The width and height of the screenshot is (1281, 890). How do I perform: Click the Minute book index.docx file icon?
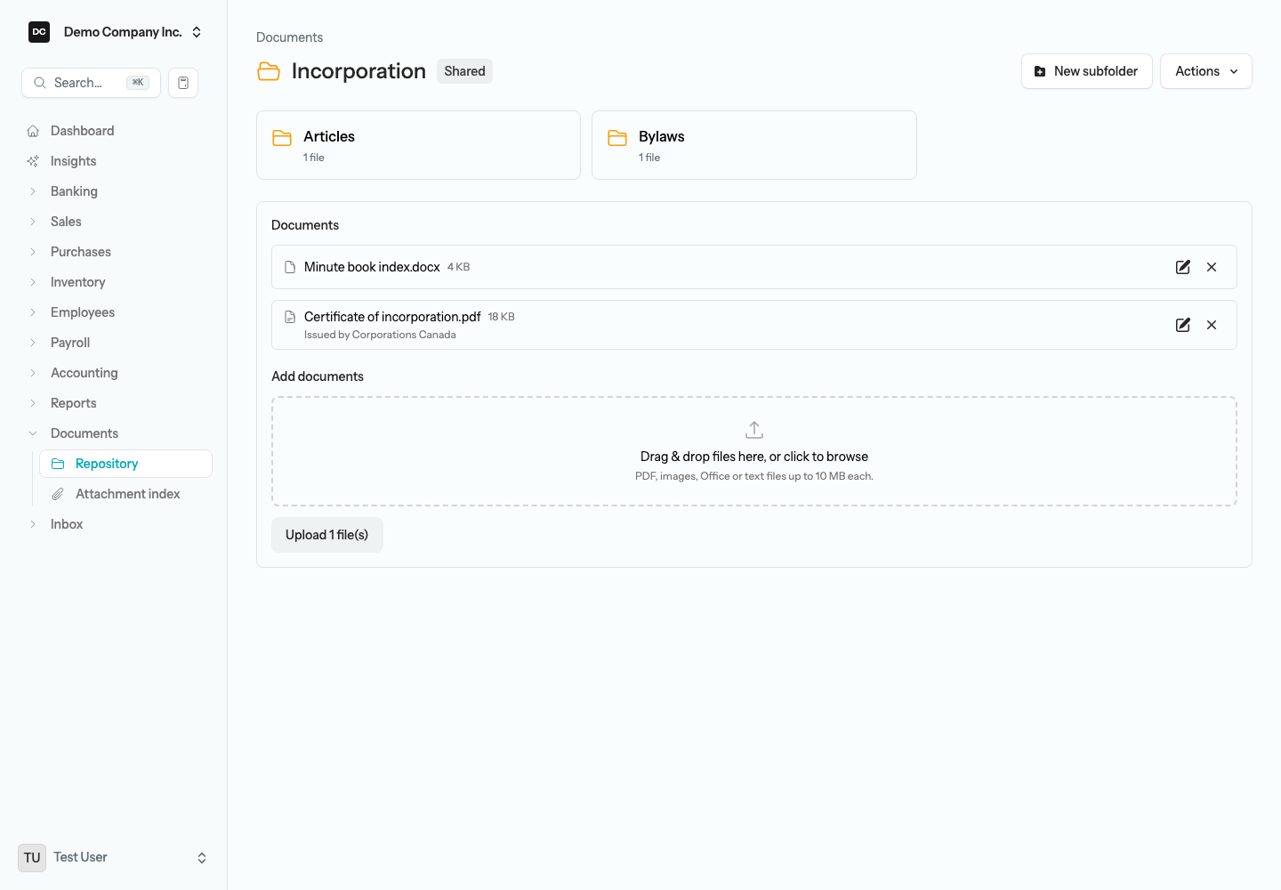[x=290, y=267]
